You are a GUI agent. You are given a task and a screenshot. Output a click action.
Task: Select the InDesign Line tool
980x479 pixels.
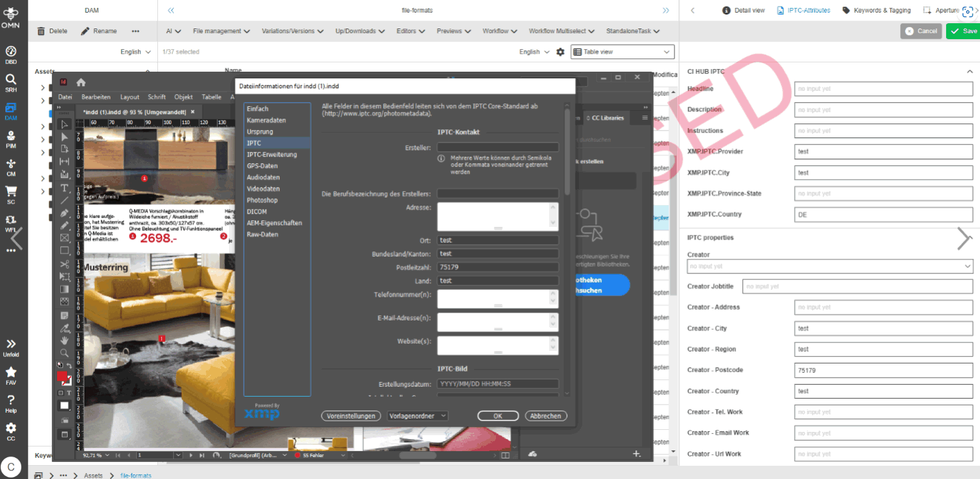pos(64,200)
